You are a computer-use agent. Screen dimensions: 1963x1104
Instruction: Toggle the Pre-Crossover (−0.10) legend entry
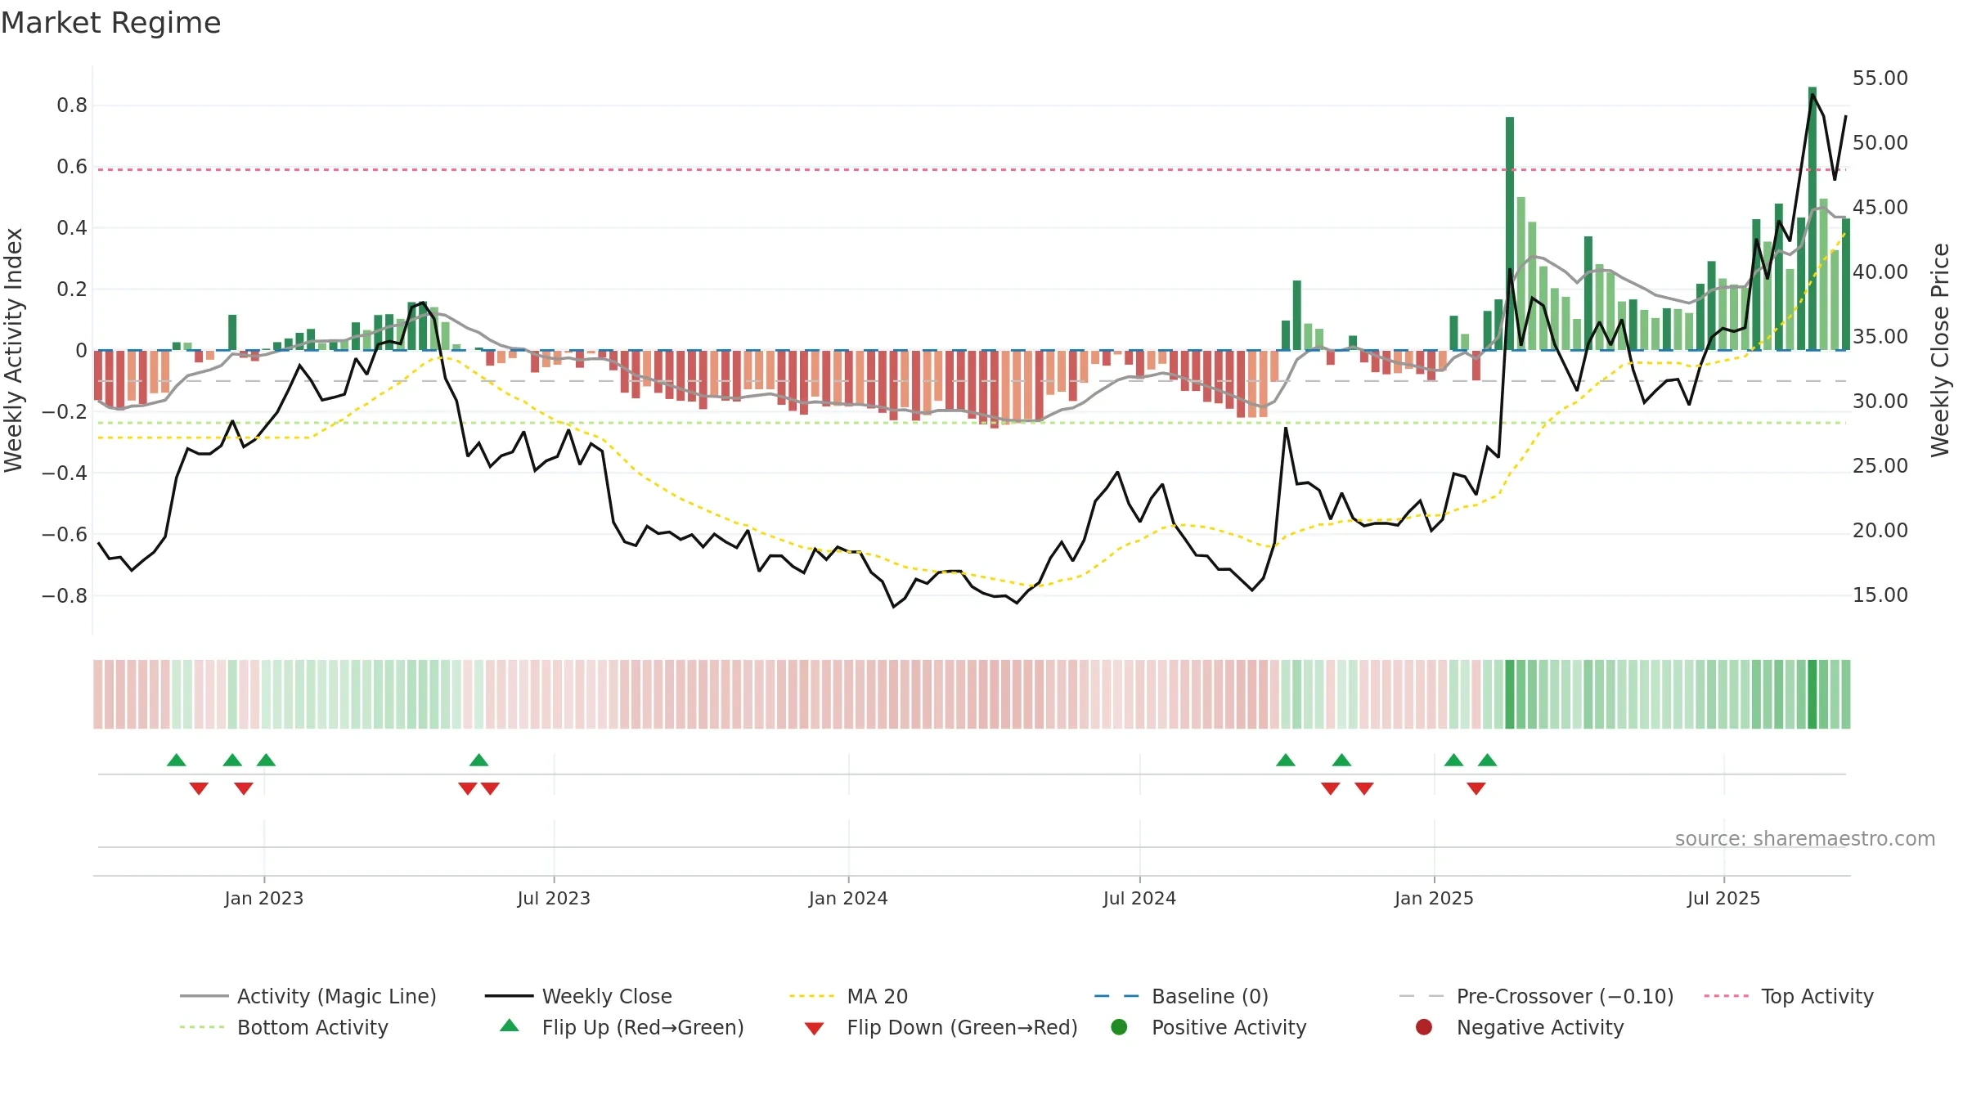click(x=1536, y=996)
